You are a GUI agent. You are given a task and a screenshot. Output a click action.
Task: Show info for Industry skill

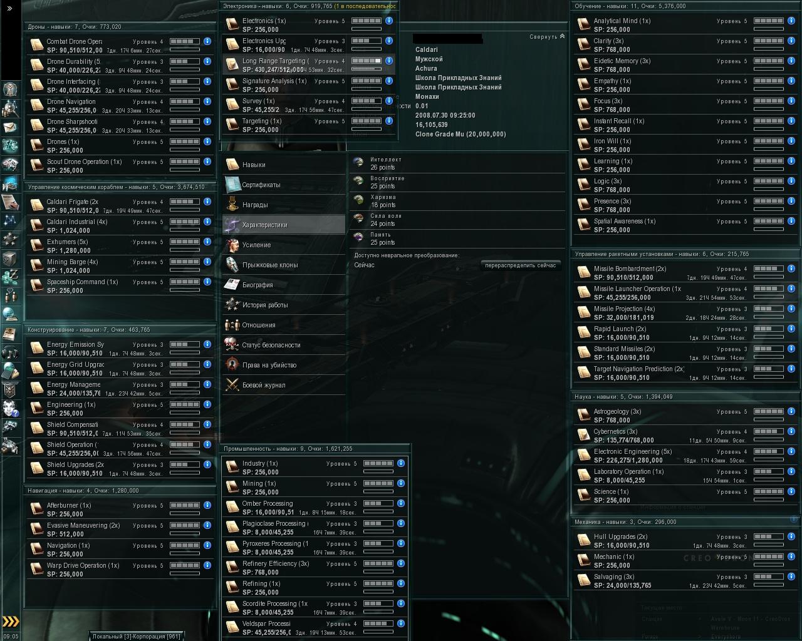click(401, 463)
